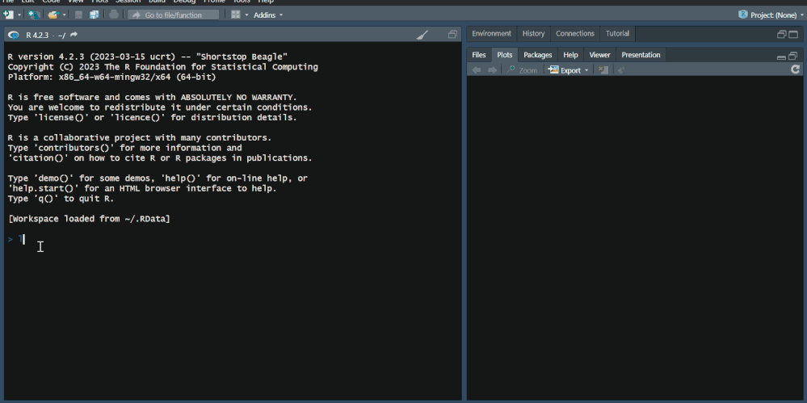
Task: Open the Workspace Panes dropdown arrow
Action: (246, 15)
